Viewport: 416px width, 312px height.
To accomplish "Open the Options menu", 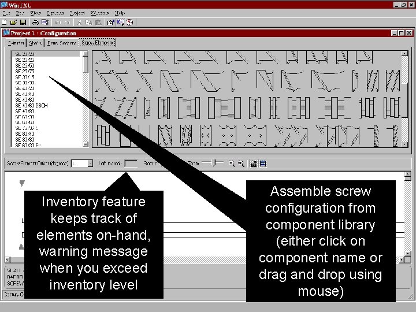I will click(55, 13).
